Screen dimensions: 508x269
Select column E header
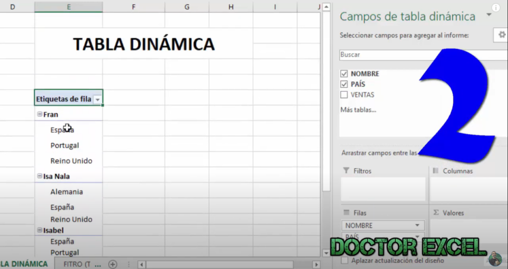(x=68, y=6)
